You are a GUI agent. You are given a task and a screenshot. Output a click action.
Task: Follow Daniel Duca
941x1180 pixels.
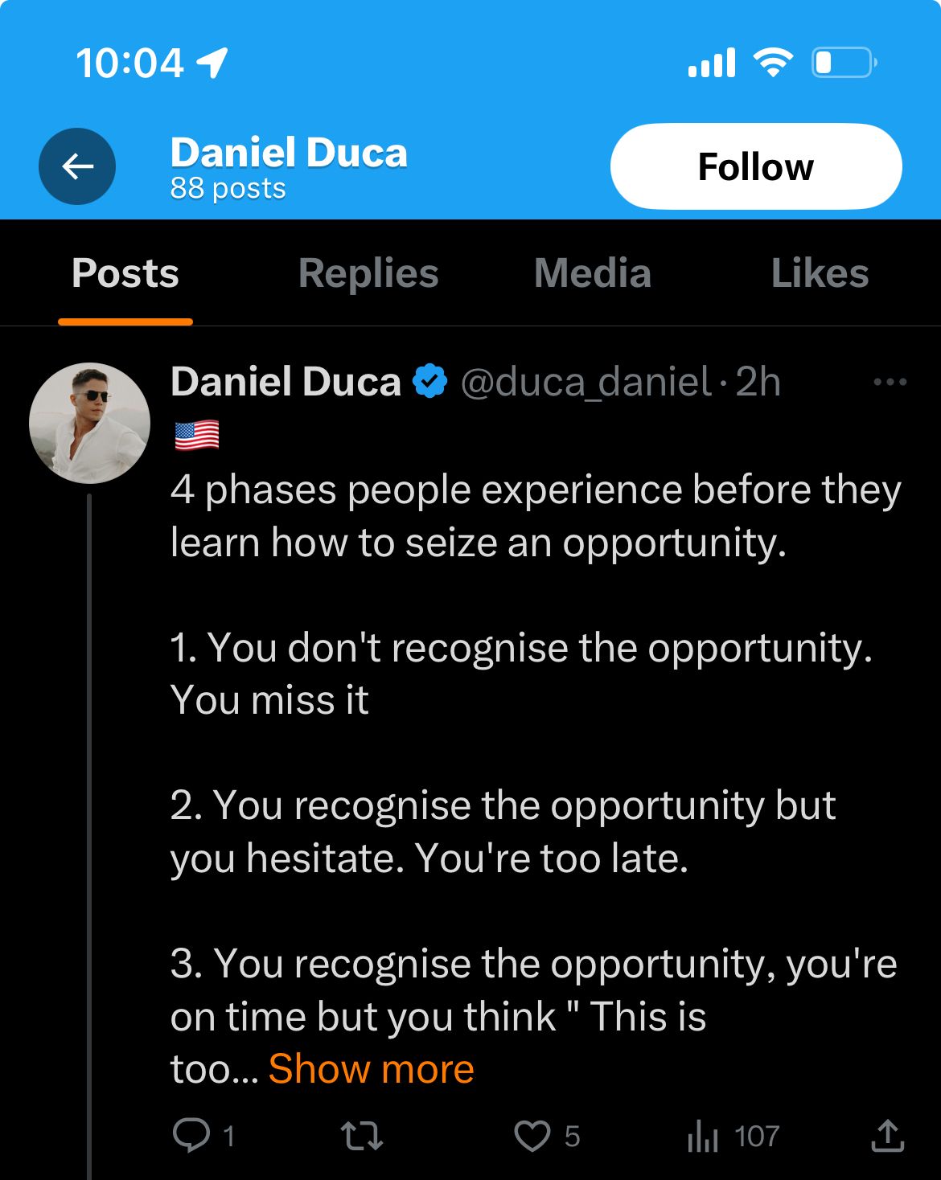click(x=756, y=166)
